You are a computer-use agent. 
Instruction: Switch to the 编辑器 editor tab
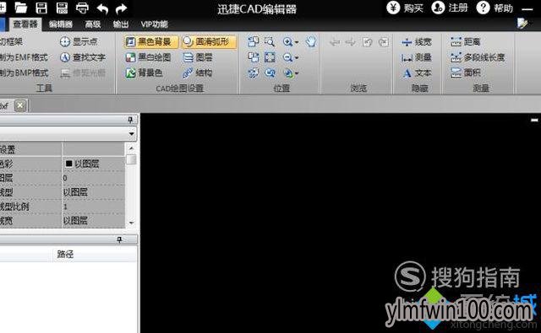[61, 24]
